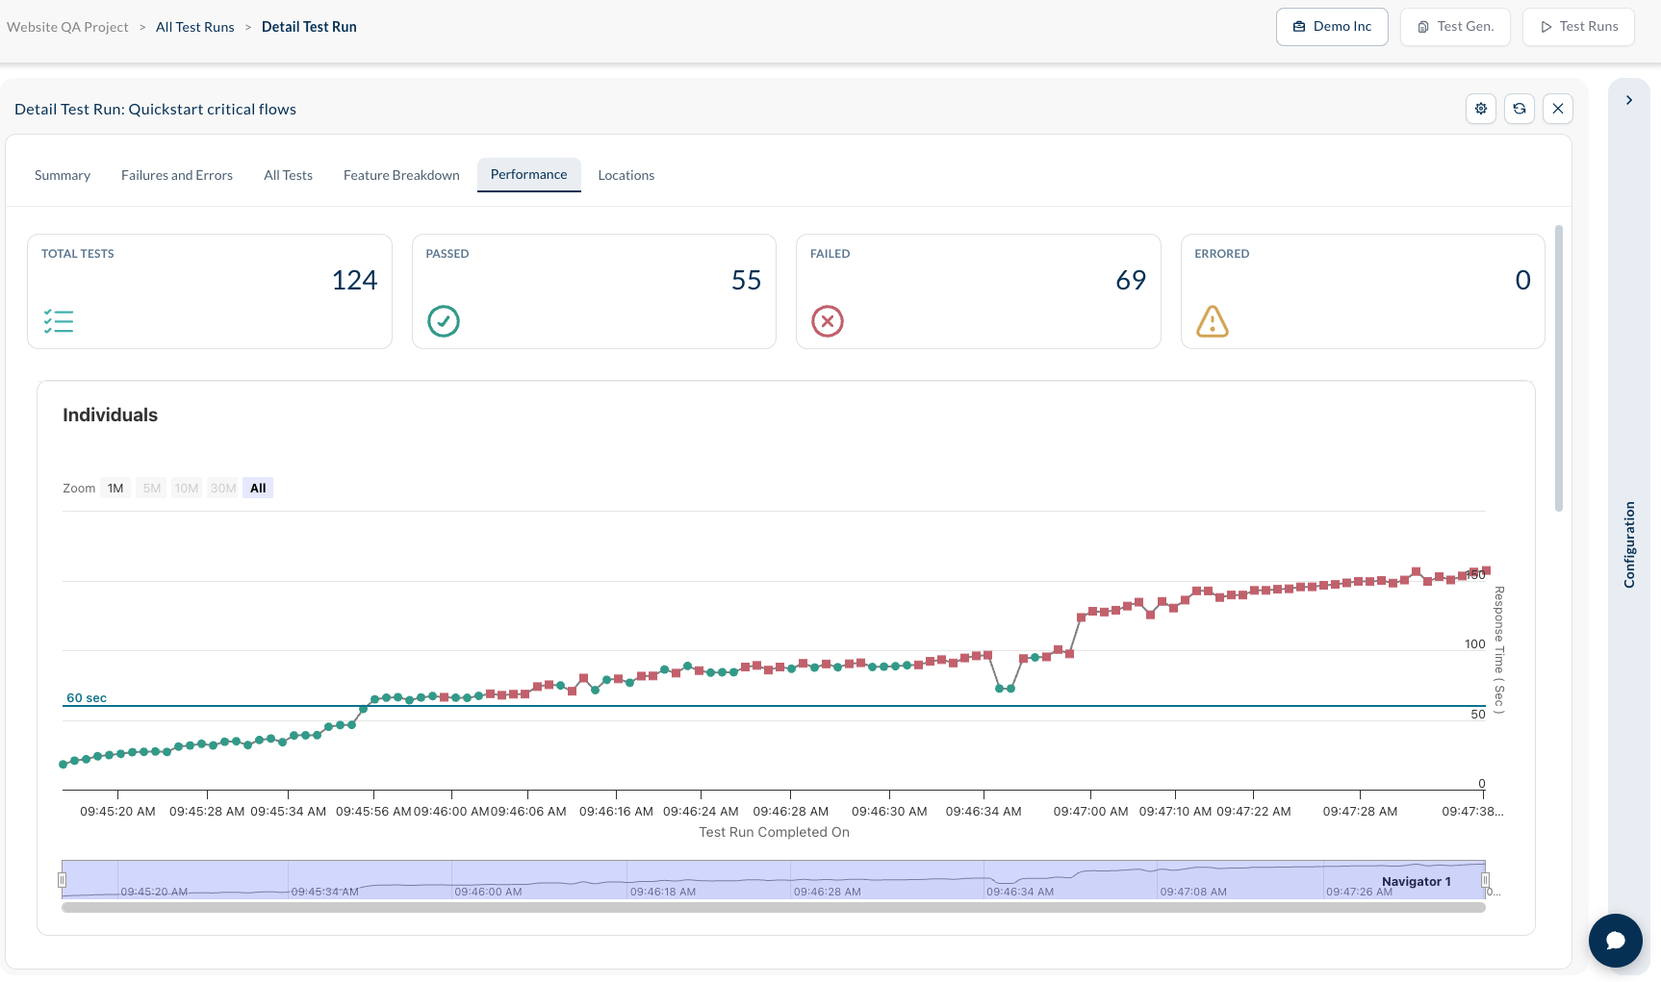This screenshot has width=1661, height=982.
Task: Click the errored warning triangle icon
Action: point(1213,321)
